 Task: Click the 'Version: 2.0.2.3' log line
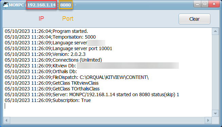pos(45,55)
